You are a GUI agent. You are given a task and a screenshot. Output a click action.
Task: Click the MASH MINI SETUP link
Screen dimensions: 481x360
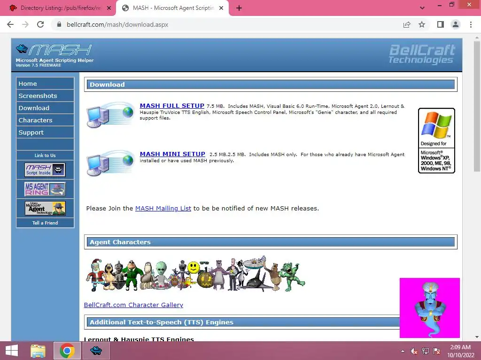pos(172,154)
